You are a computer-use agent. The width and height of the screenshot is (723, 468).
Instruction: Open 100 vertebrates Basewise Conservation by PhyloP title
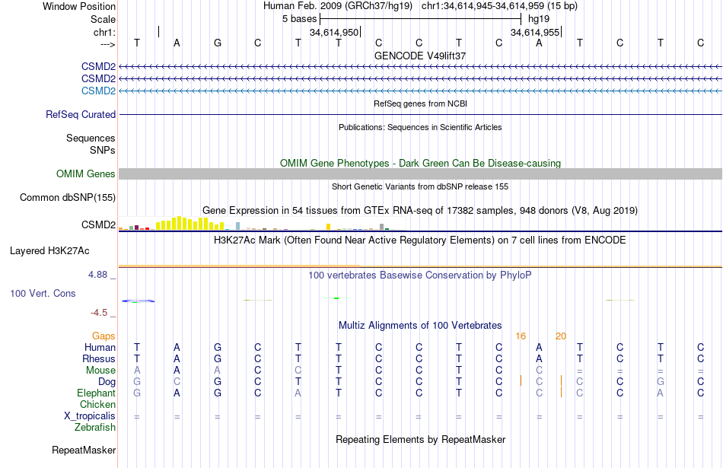point(420,275)
